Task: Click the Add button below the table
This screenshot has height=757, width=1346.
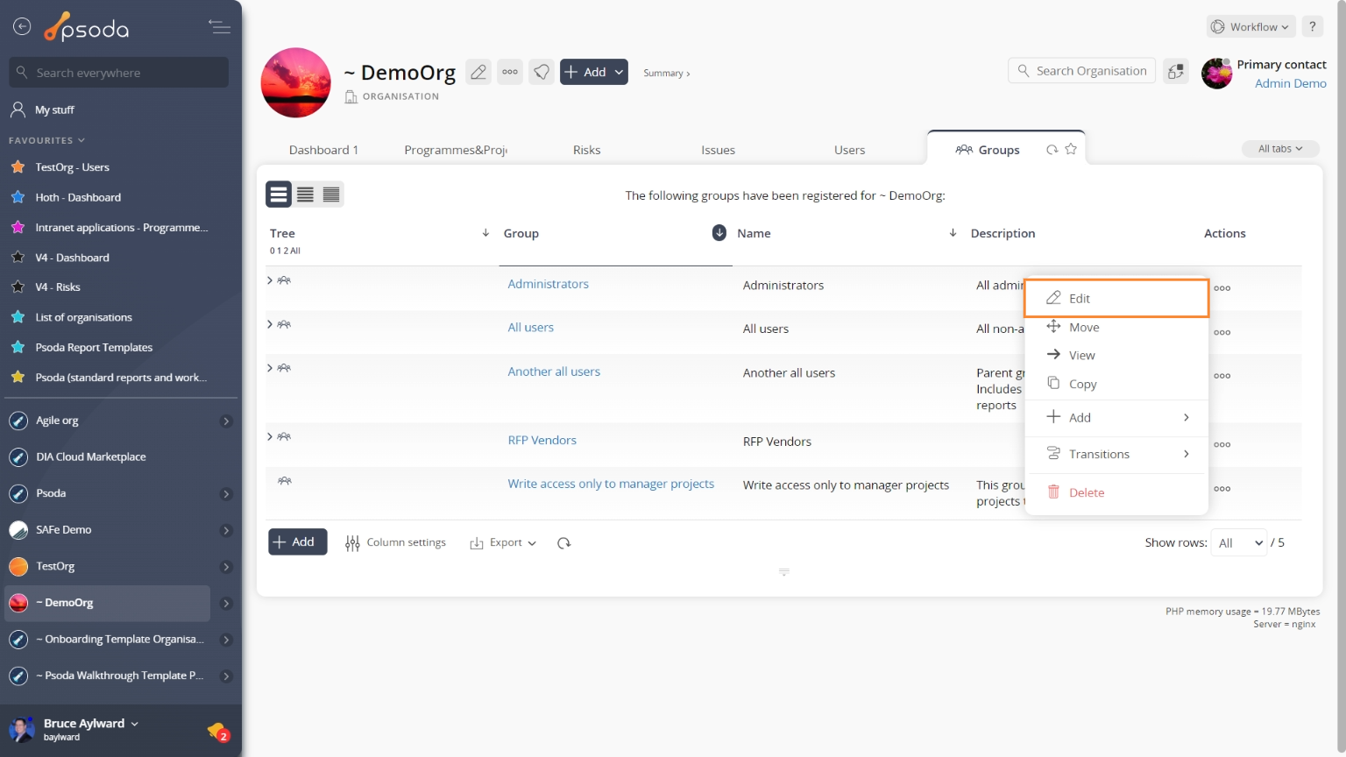Action: tap(297, 542)
